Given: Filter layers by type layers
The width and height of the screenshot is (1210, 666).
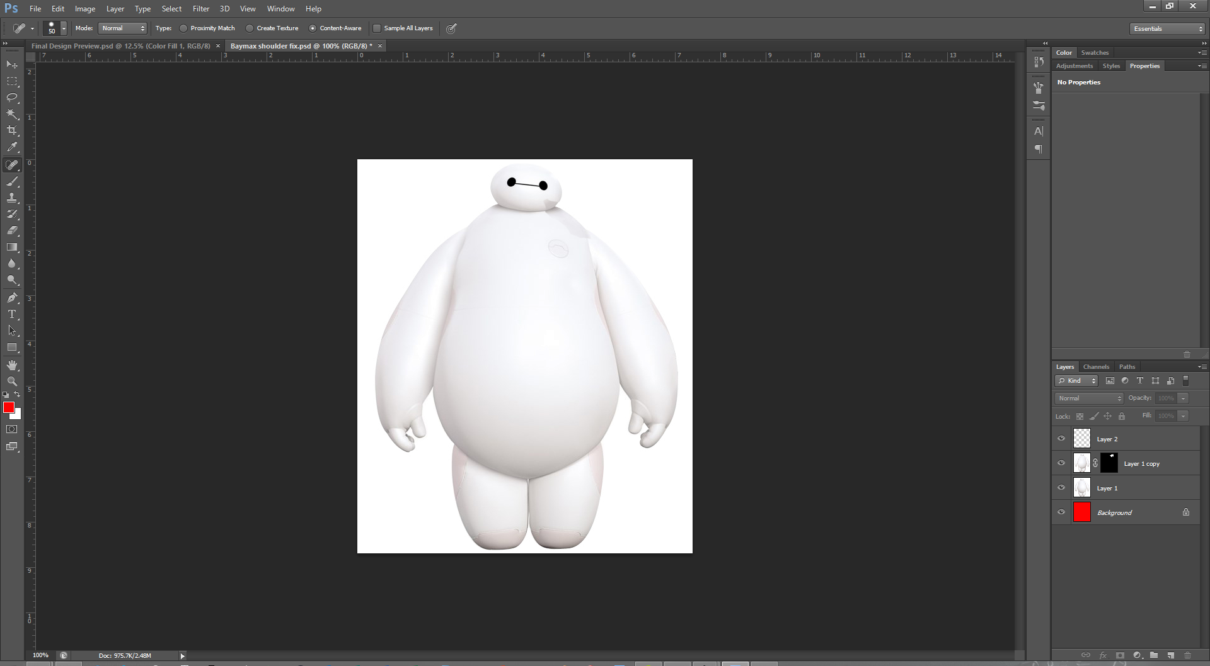Looking at the screenshot, I should (x=1140, y=381).
